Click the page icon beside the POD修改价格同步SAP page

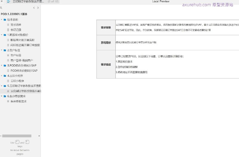(8, 71)
